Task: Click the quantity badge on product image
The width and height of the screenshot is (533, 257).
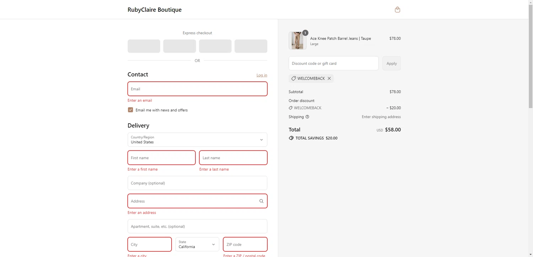Action: 305,33
